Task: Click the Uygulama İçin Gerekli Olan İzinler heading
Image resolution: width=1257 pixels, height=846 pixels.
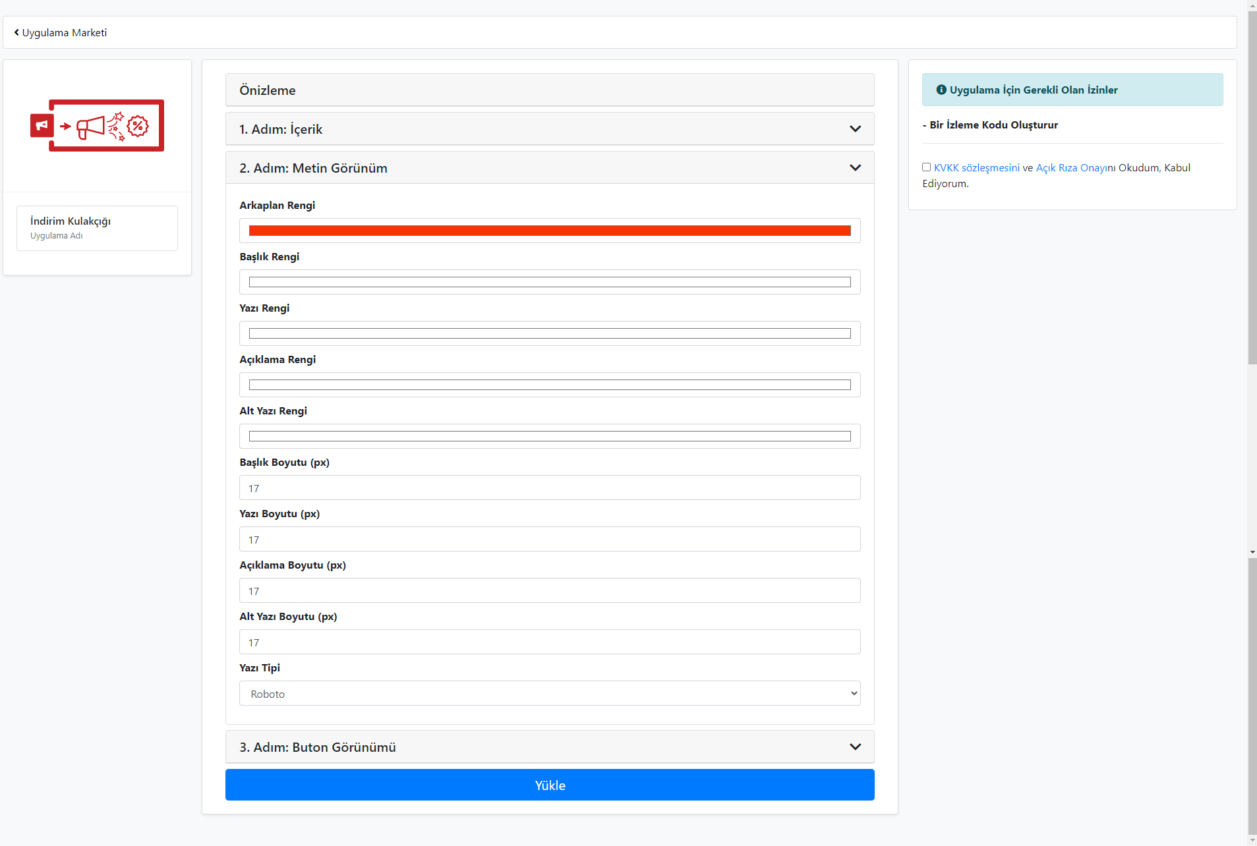Action: [x=1034, y=90]
